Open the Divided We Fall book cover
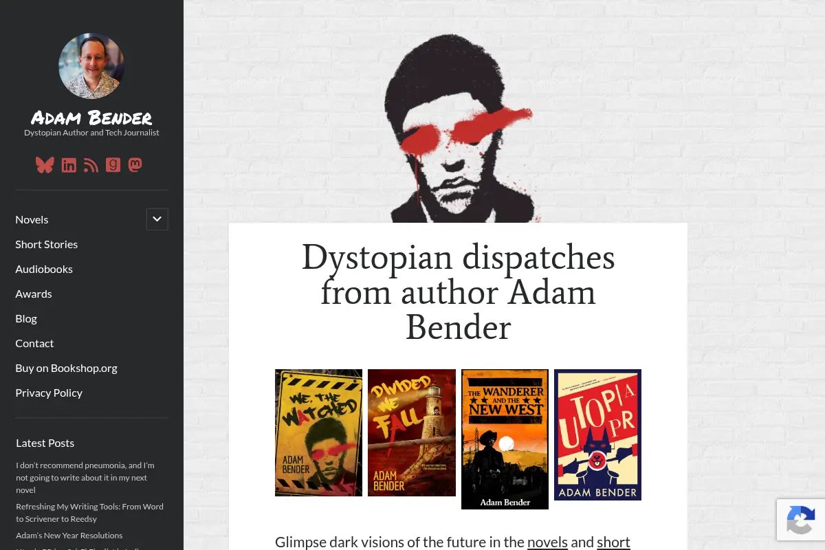 pyautogui.click(x=412, y=432)
